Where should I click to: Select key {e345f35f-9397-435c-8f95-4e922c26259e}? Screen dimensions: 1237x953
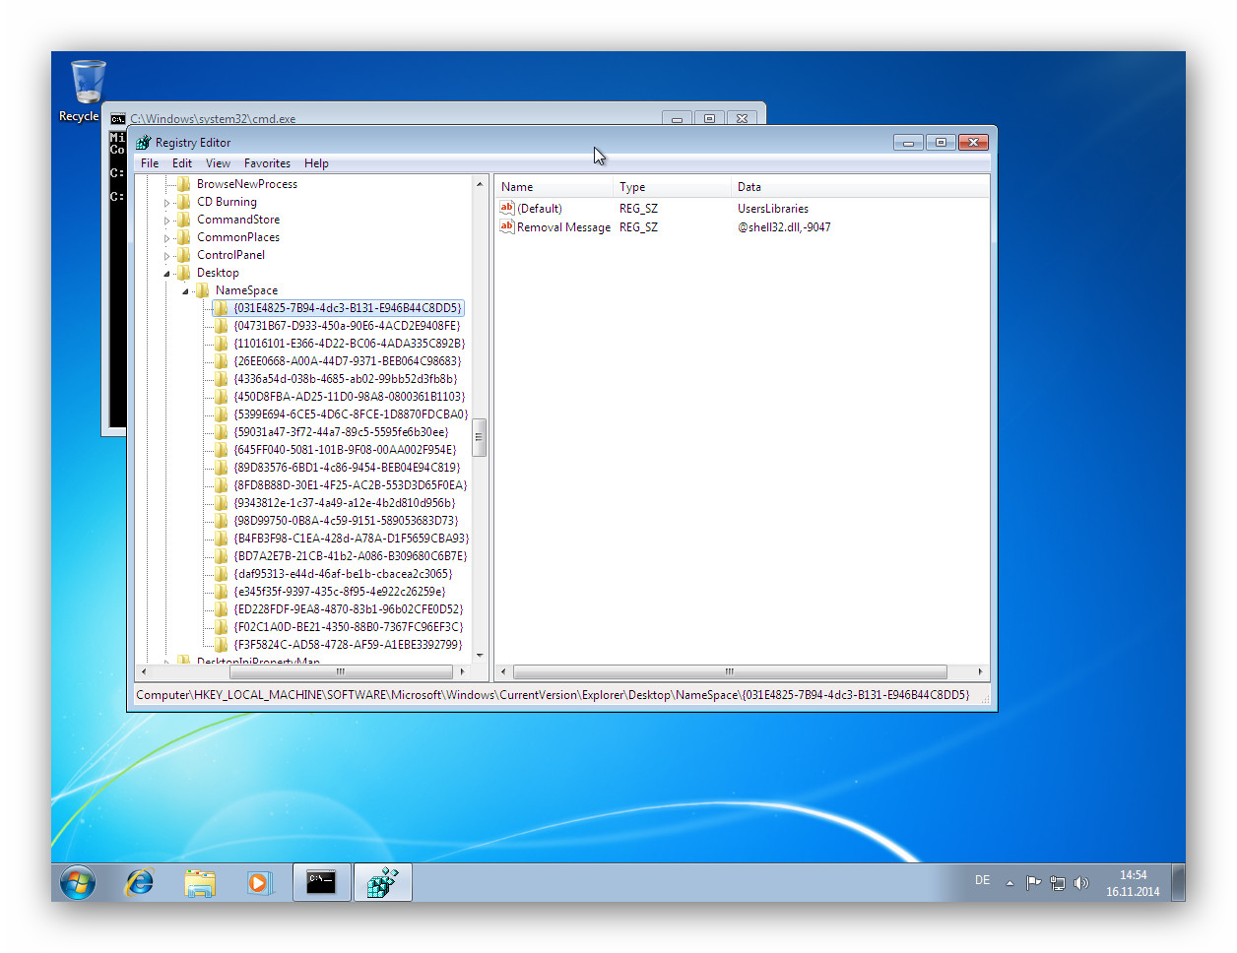[x=340, y=592]
